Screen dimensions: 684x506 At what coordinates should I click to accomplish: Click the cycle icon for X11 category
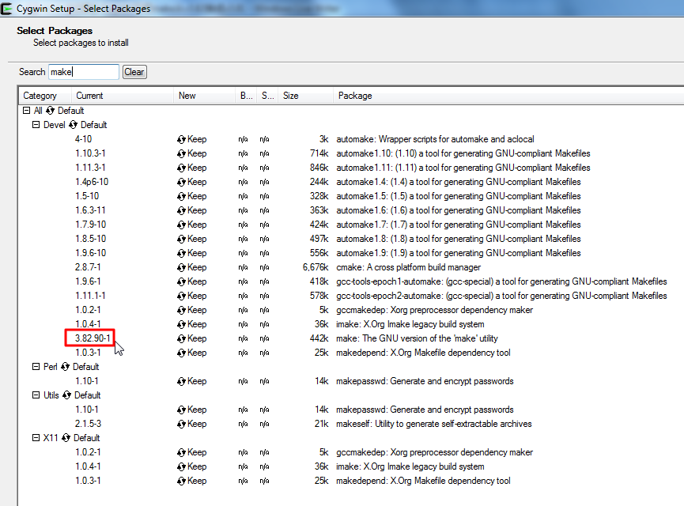pos(66,438)
